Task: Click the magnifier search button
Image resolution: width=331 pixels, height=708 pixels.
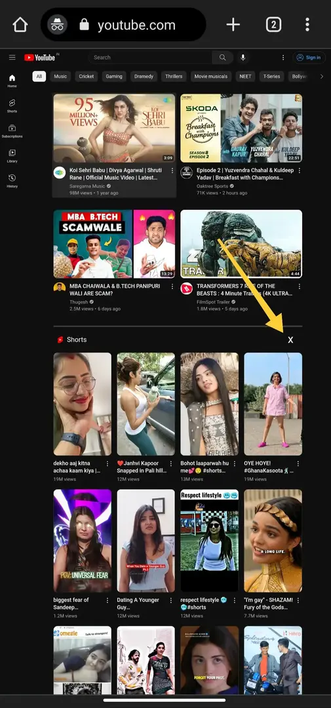Action: point(223,57)
